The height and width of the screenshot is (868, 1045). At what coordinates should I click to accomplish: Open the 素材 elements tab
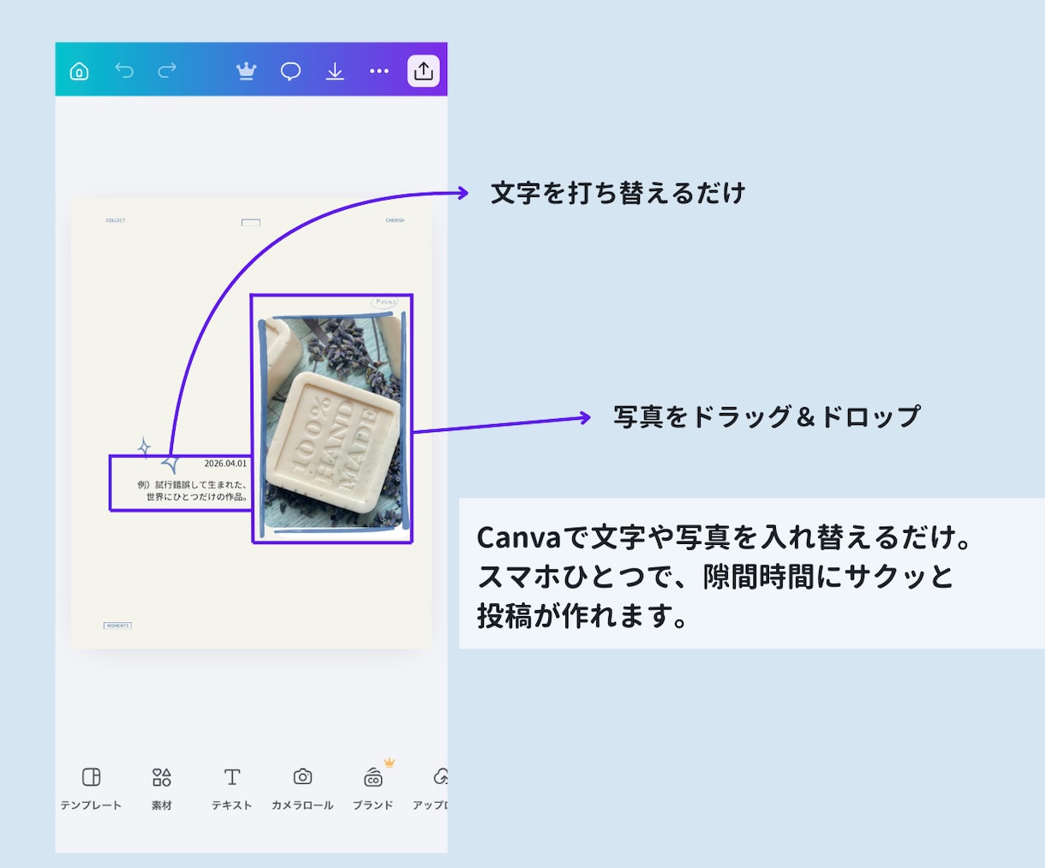coord(162,788)
